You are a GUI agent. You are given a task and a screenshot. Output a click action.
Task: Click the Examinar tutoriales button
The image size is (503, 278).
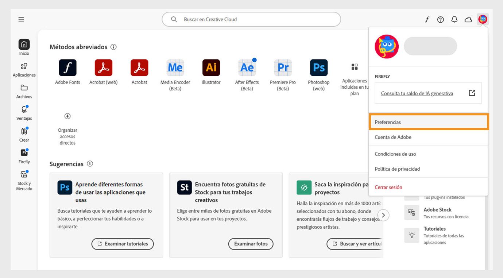pyautogui.click(x=123, y=244)
